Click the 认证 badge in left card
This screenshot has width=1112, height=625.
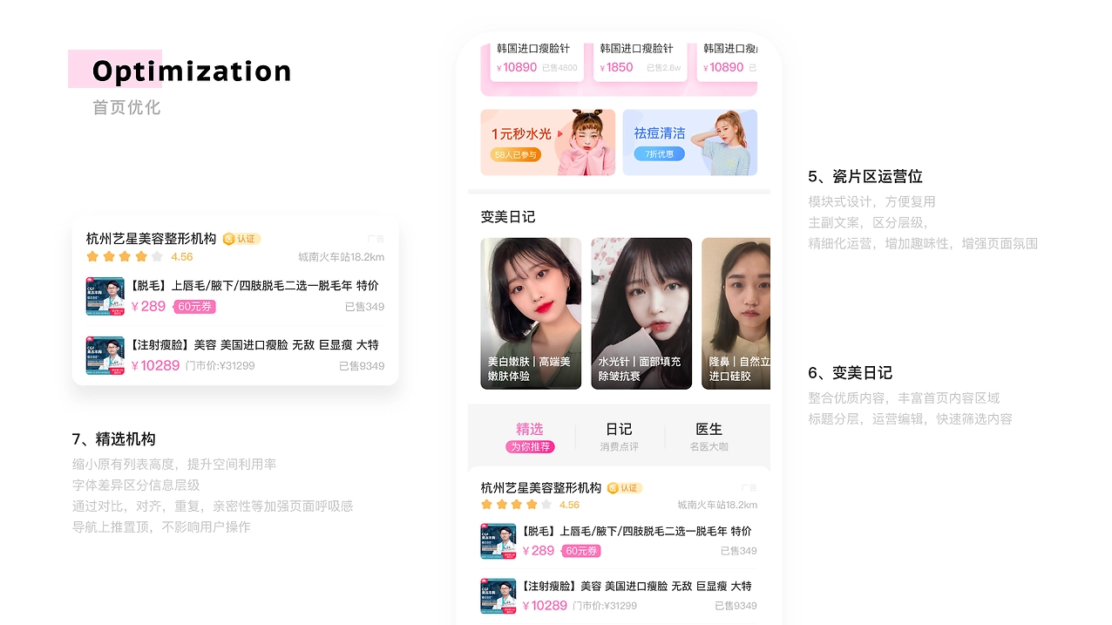(241, 239)
